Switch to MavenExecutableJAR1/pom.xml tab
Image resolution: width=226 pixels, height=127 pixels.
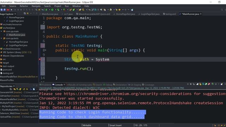click(x=93, y=14)
